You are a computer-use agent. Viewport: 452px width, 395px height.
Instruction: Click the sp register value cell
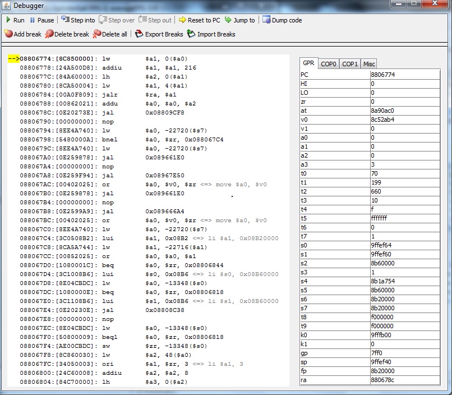pyautogui.click(x=404, y=362)
